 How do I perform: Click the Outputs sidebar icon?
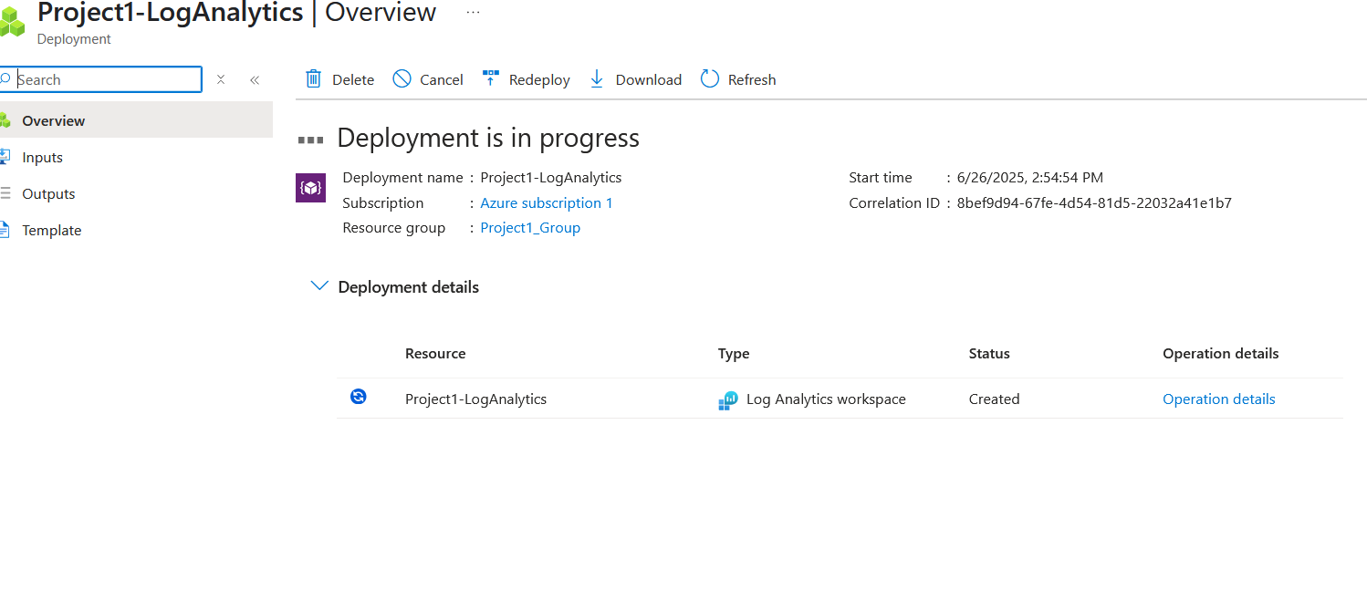(5, 193)
